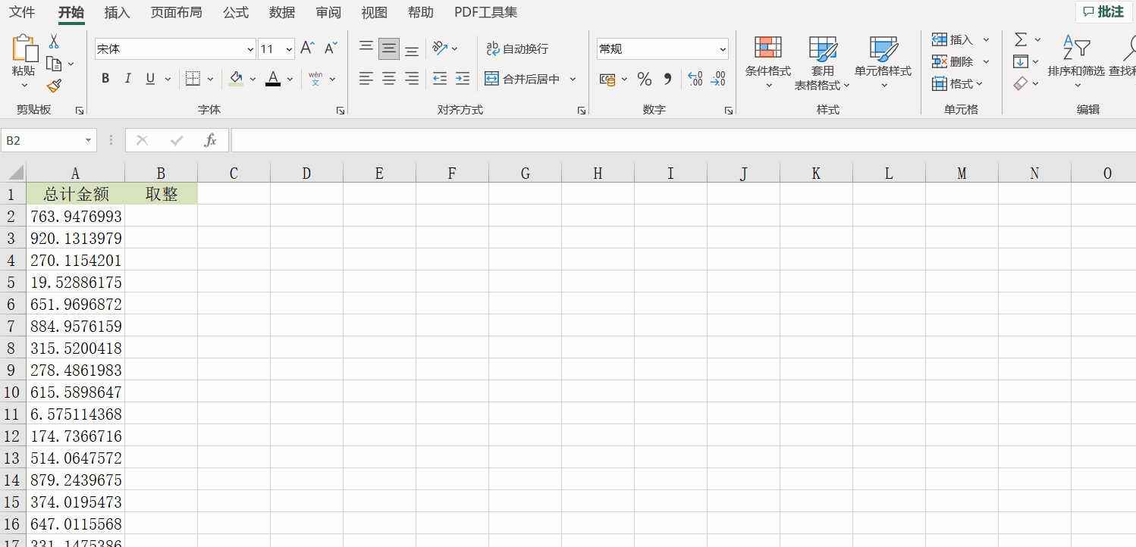Screen dimensions: 1136x547
Task: Open Conditional Formatting (条件格式)
Action: [768, 59]
